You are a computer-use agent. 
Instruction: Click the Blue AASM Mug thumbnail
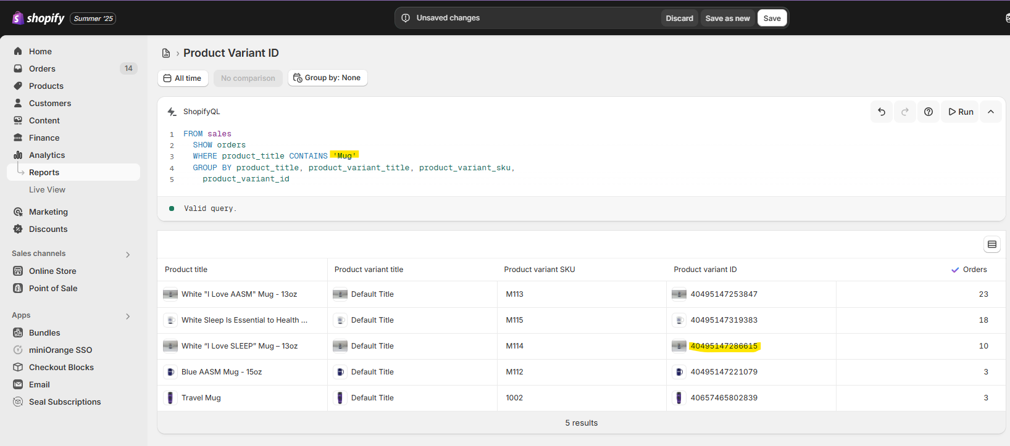click(170, 372)
